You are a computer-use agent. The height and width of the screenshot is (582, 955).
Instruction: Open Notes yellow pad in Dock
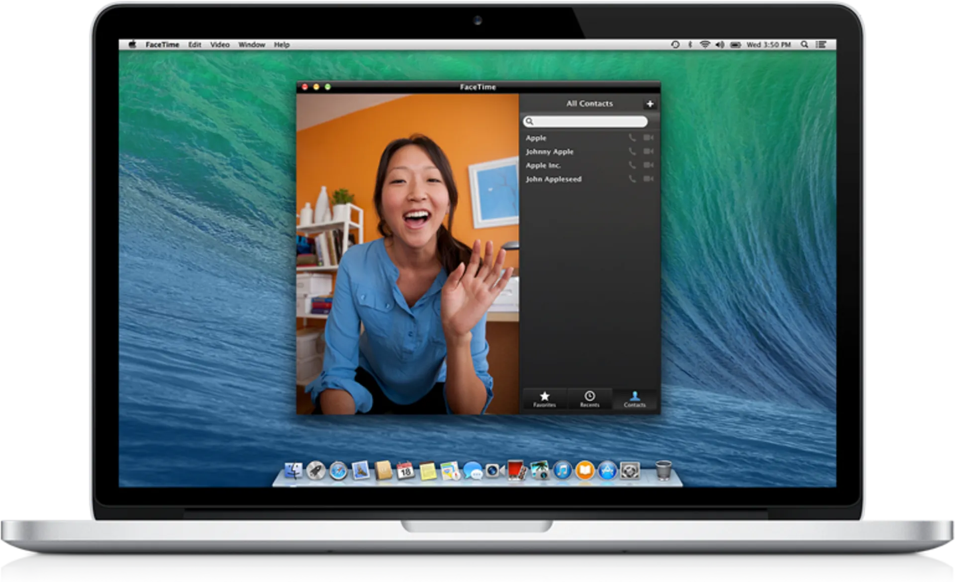click(x=428, y=471)
